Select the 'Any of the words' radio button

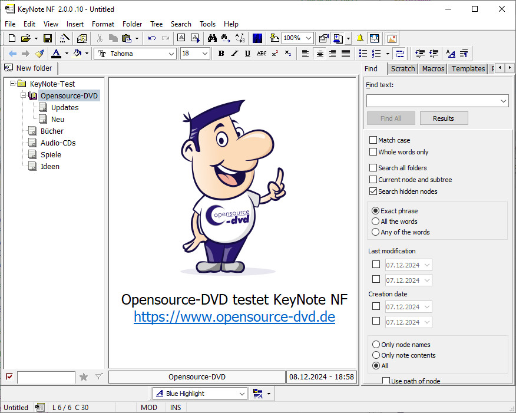tap(376, 232)
